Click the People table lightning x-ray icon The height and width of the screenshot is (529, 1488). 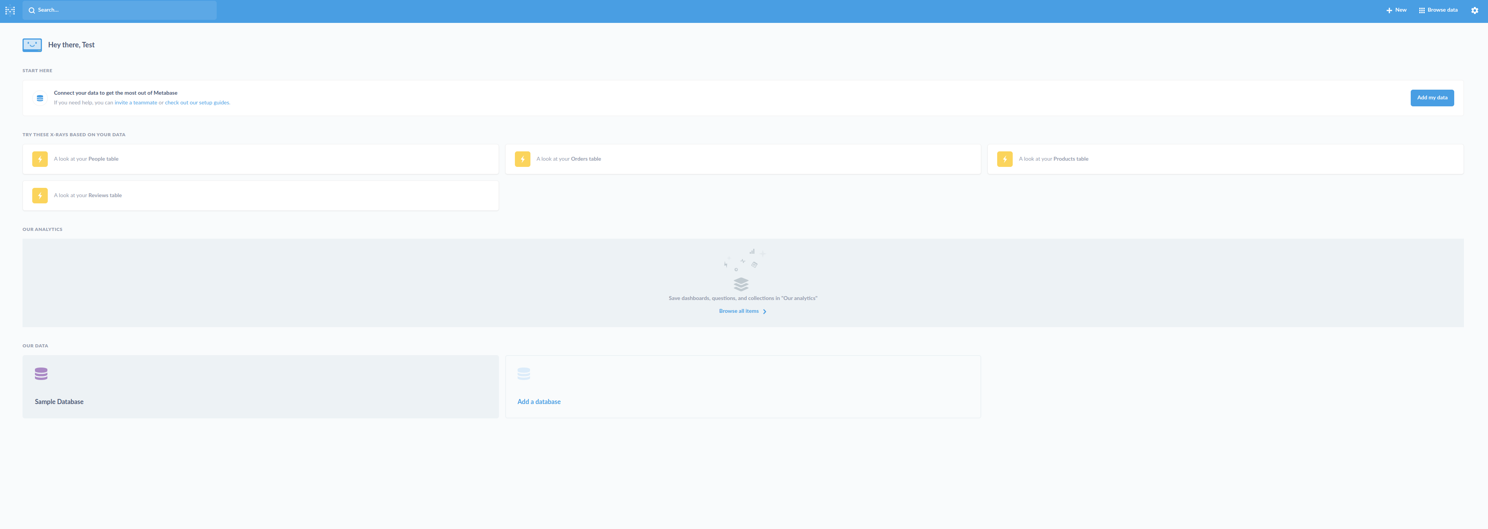(x=40, y=160)
